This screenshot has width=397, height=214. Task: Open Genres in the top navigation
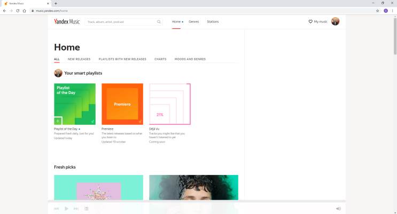pyautogui.click(x=193, y=22)
